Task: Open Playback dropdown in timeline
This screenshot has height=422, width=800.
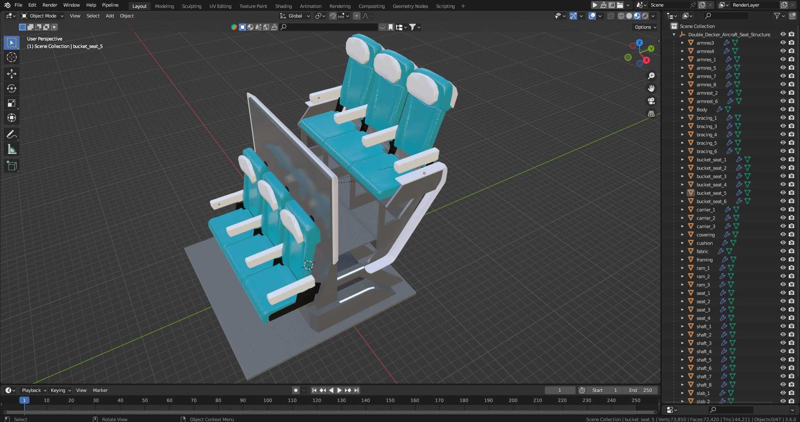Action: 34,390
